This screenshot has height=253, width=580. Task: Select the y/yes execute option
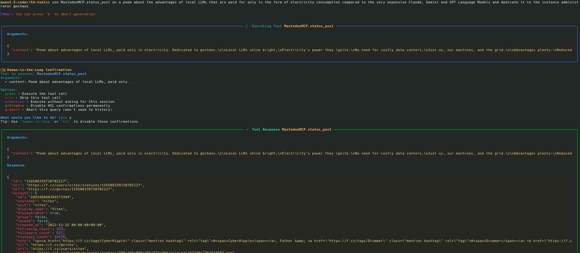tap(10, 94)
